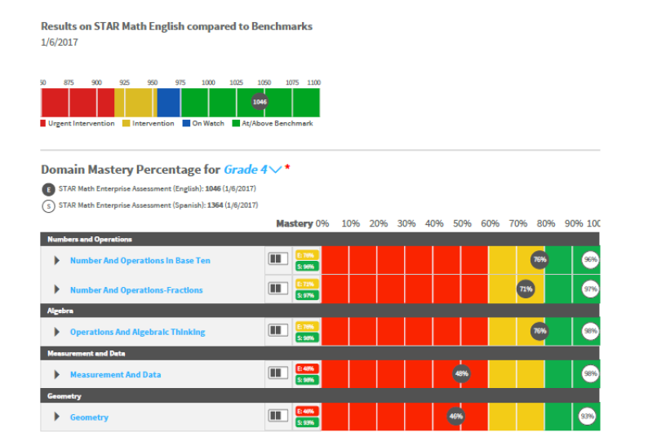Click the 93% marker in Geometry row

tap(587, 417)
